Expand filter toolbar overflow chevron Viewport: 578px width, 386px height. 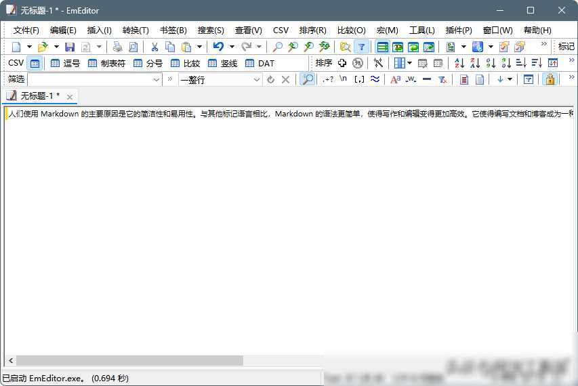572,77
